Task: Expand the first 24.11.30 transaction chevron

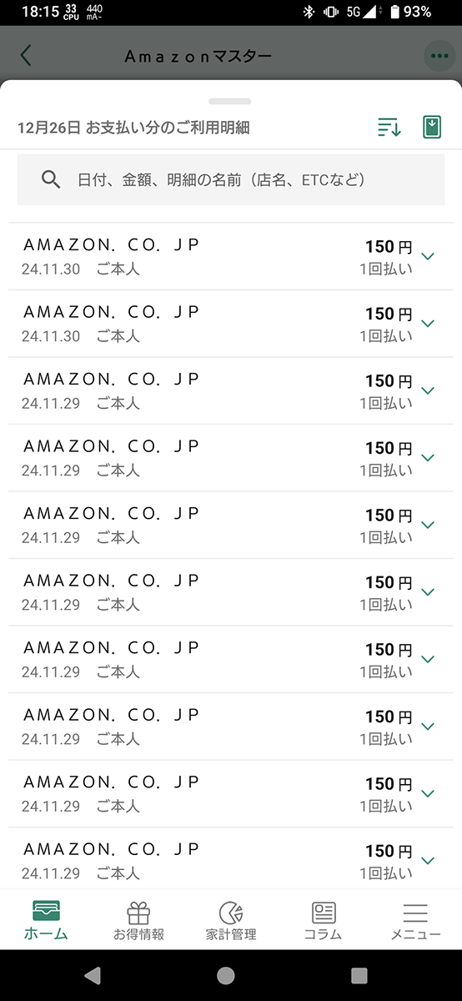Action: [429, 256]
